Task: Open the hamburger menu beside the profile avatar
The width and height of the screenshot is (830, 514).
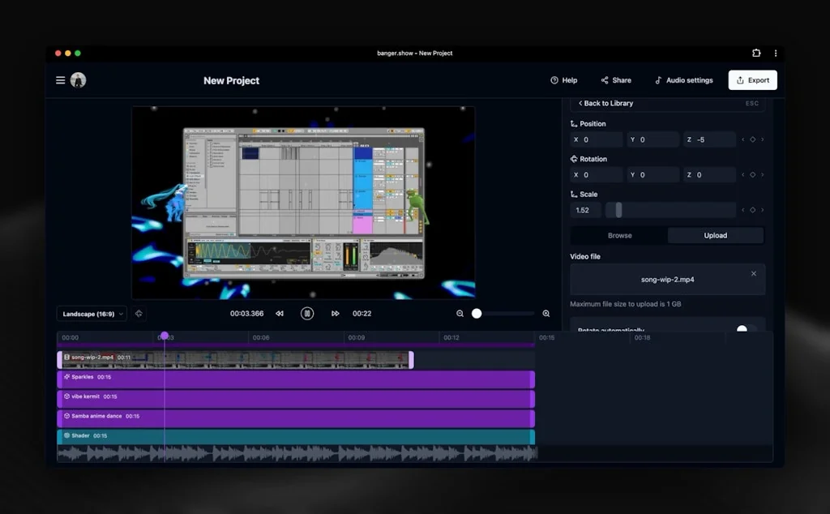Action: tap(61, 80)
